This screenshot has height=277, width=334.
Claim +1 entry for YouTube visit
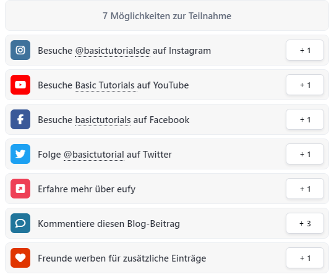305,85
